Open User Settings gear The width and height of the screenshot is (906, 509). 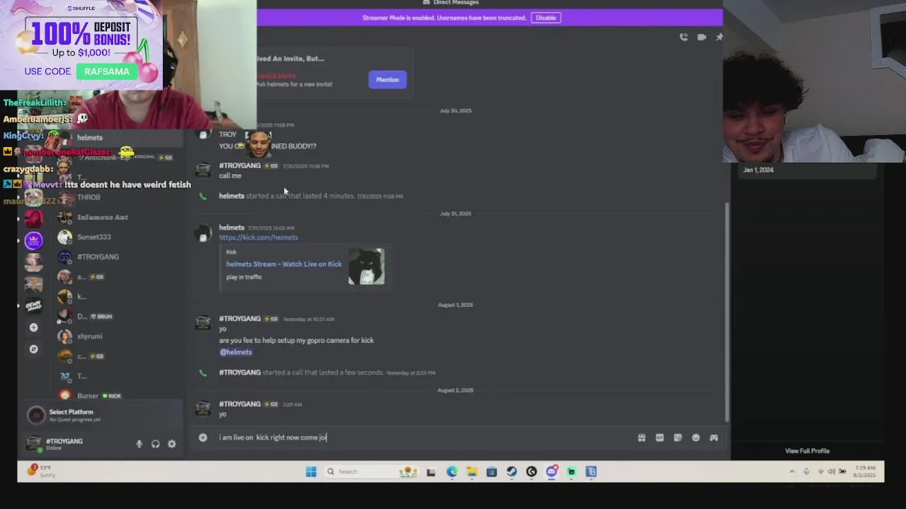tap(172, 444)
